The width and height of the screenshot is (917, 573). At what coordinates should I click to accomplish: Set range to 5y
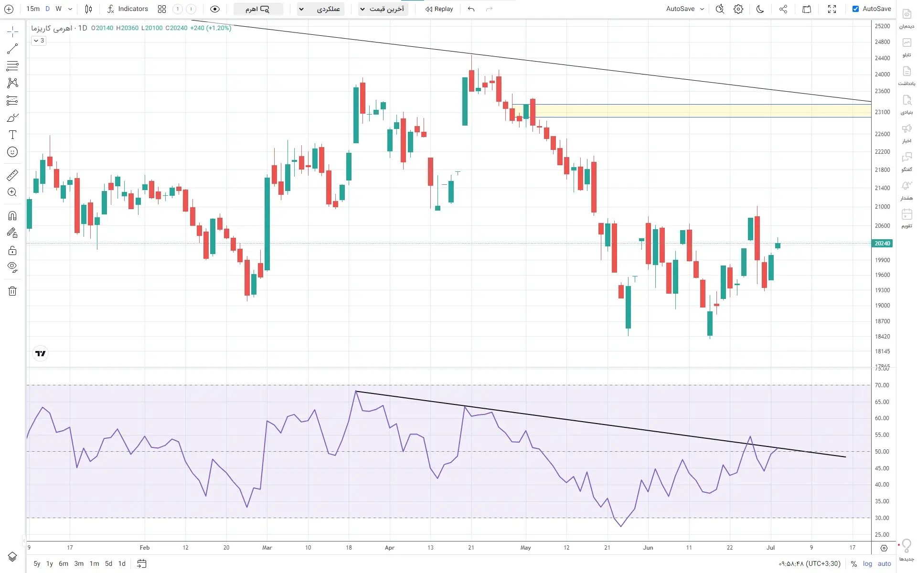coord(37,564)
